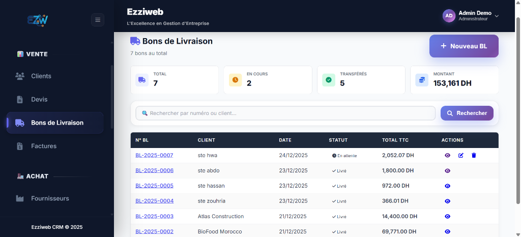Click the DATE column header

coord(285,140)
